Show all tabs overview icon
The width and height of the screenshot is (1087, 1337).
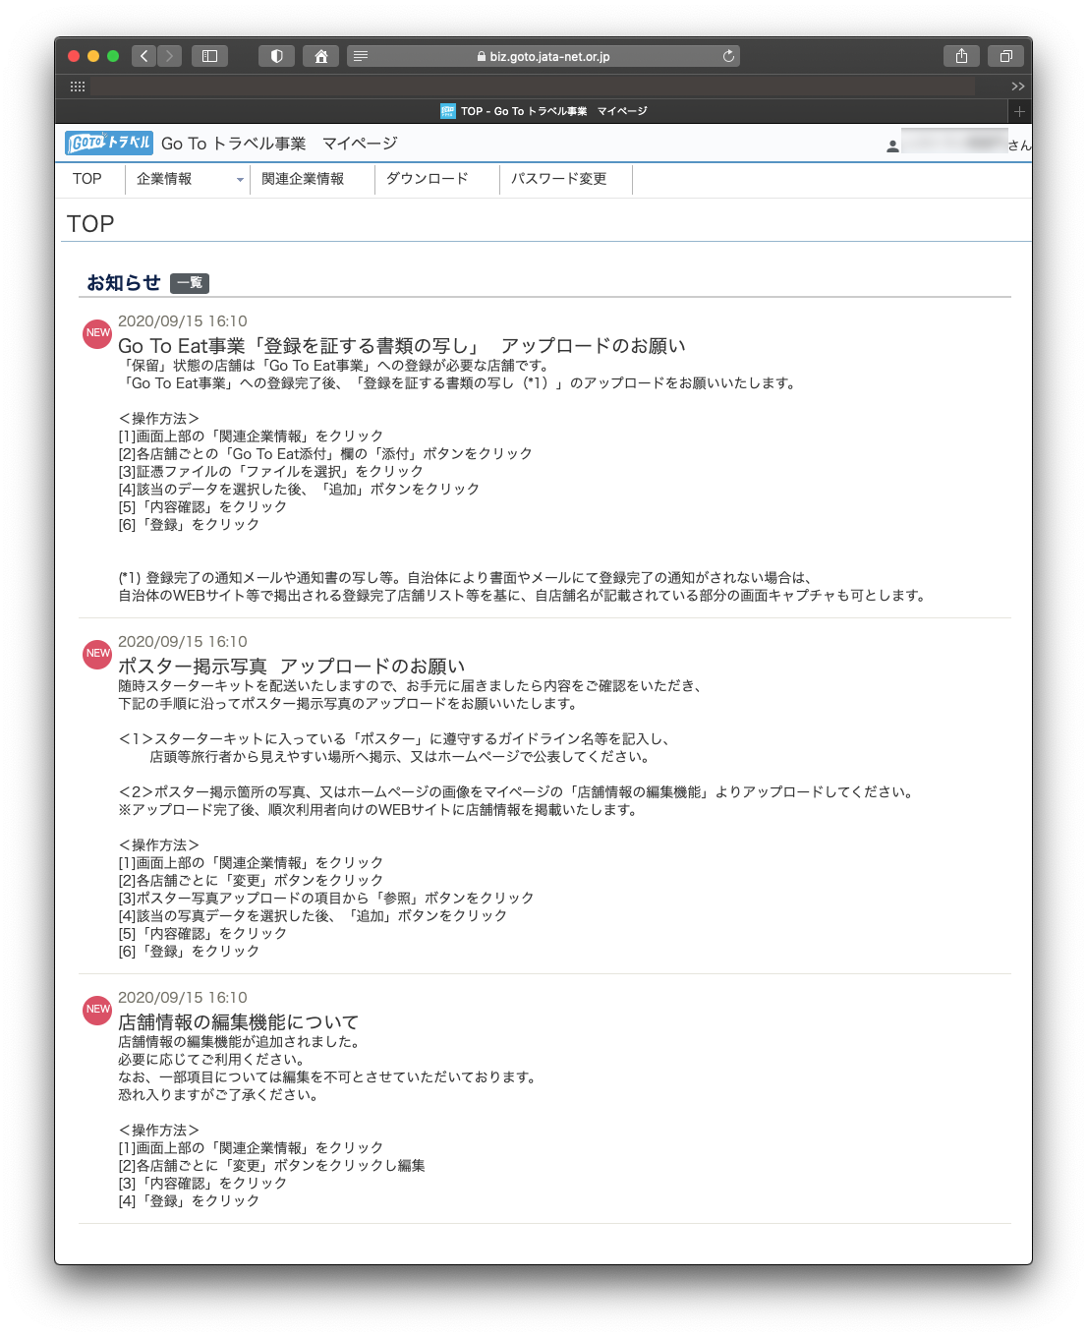tap(1005, 56)
